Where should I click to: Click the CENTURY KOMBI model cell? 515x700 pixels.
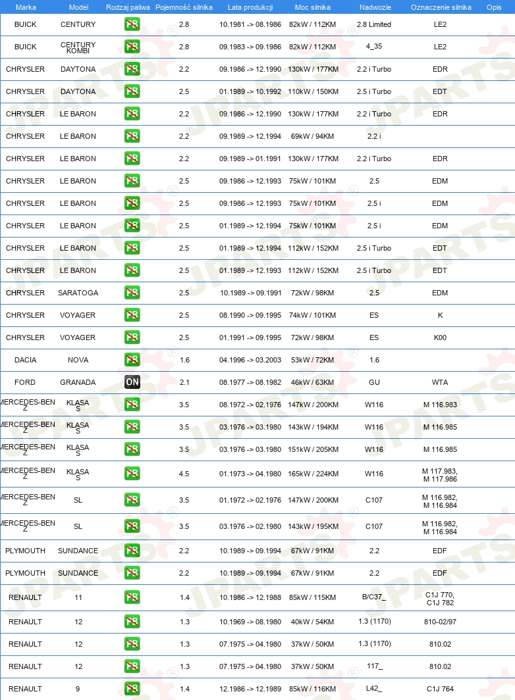point(78,47)
